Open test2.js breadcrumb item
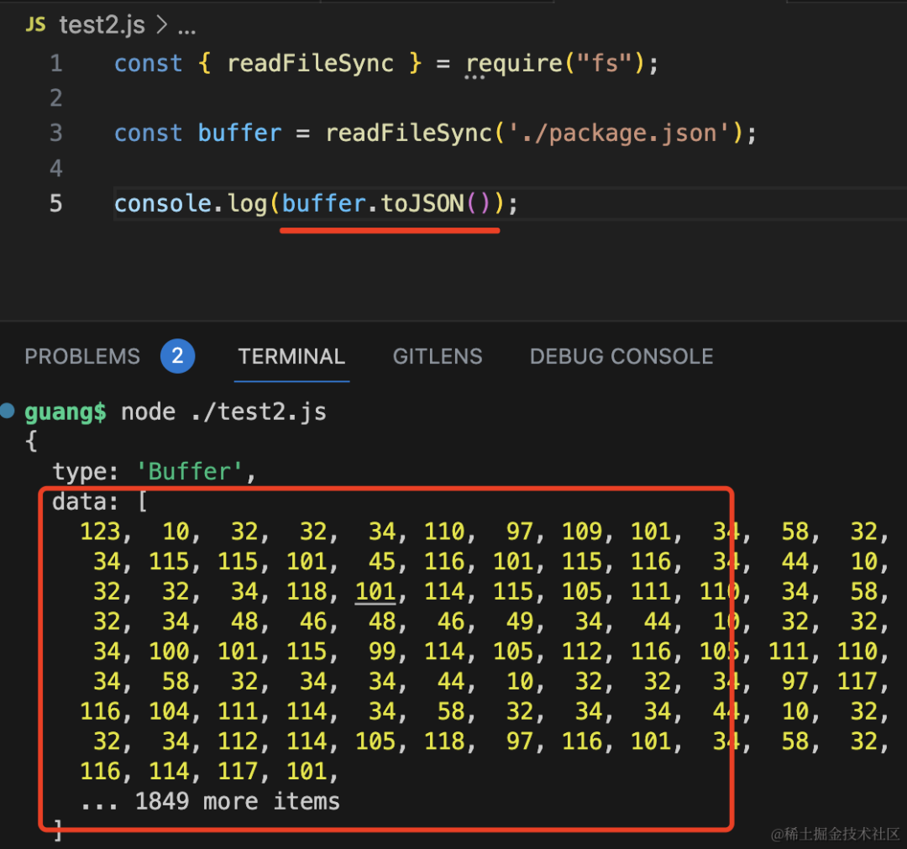The image size is (907, 849). pyautogui.click(x=102, y=25)
